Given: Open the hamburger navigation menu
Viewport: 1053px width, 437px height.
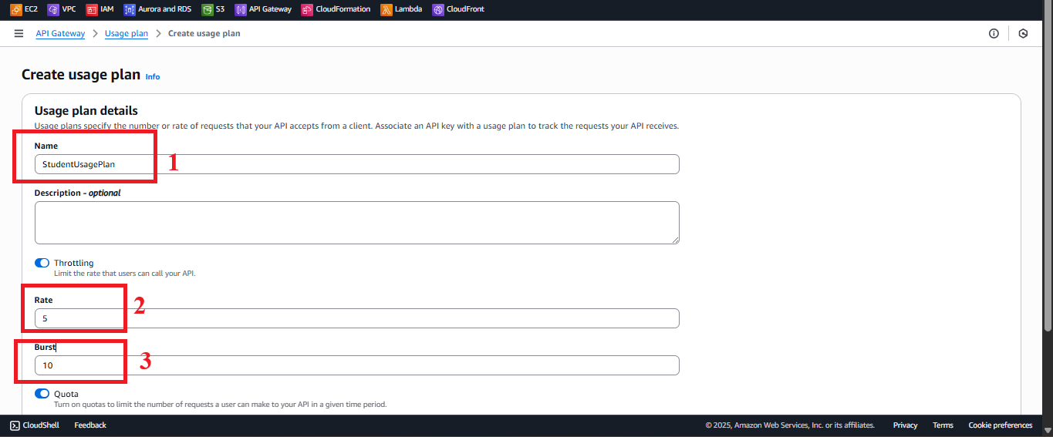Looking at the screenshot, I should click(19, 34).
